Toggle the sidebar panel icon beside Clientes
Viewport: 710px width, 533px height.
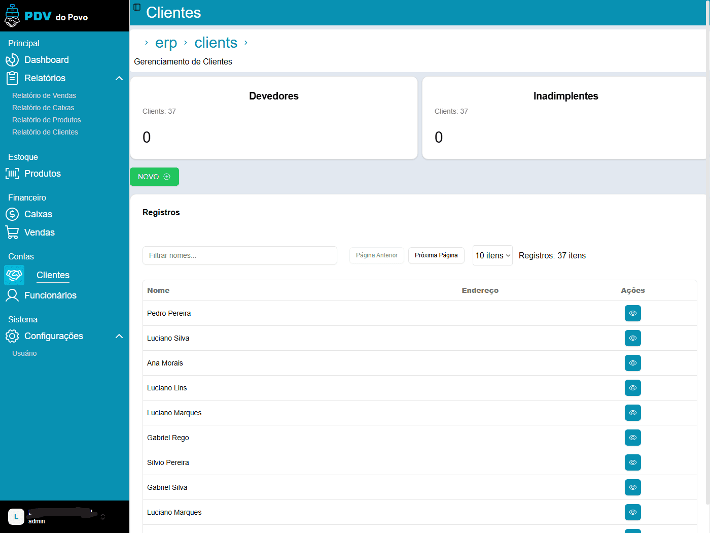point(137,7)
